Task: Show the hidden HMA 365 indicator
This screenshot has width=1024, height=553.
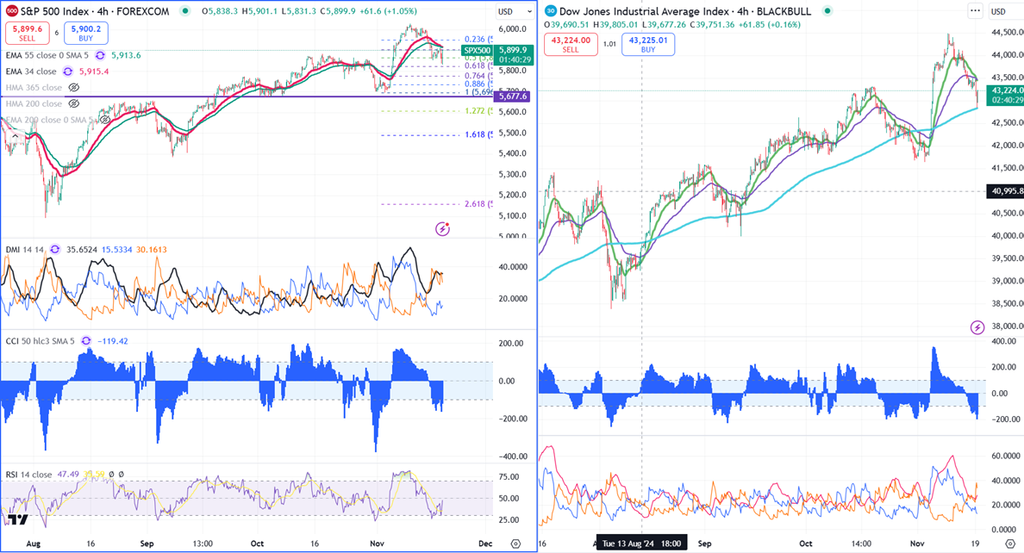Action: click(x=74, y=88)
